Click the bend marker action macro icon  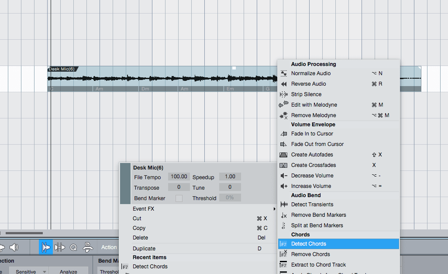87,247
